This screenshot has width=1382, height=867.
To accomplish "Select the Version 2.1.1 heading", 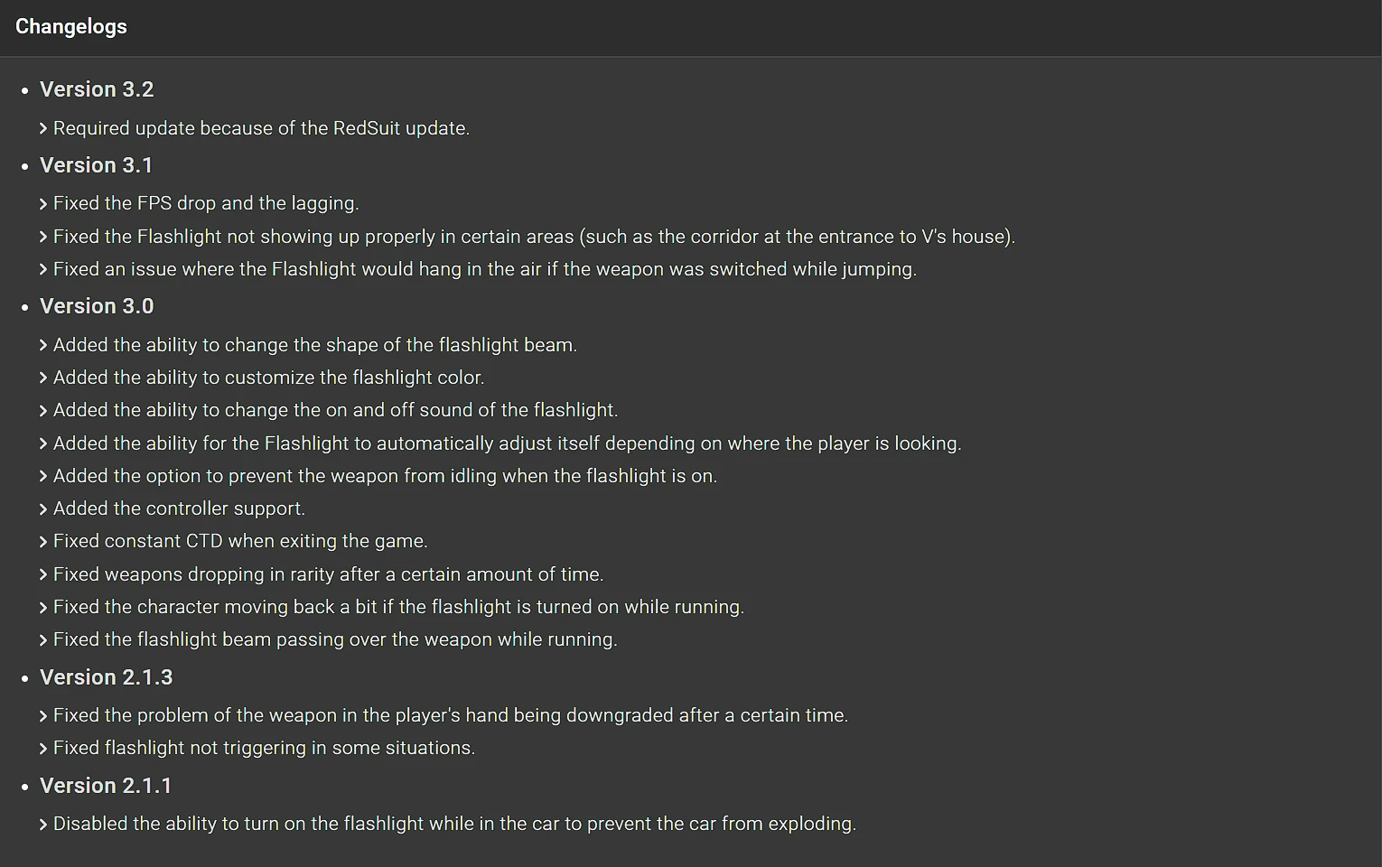I will pos(106,786).
